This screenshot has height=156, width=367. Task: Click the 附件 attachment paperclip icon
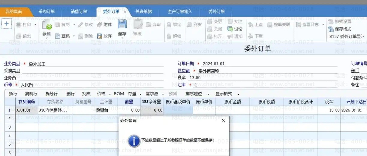[104, 25]
